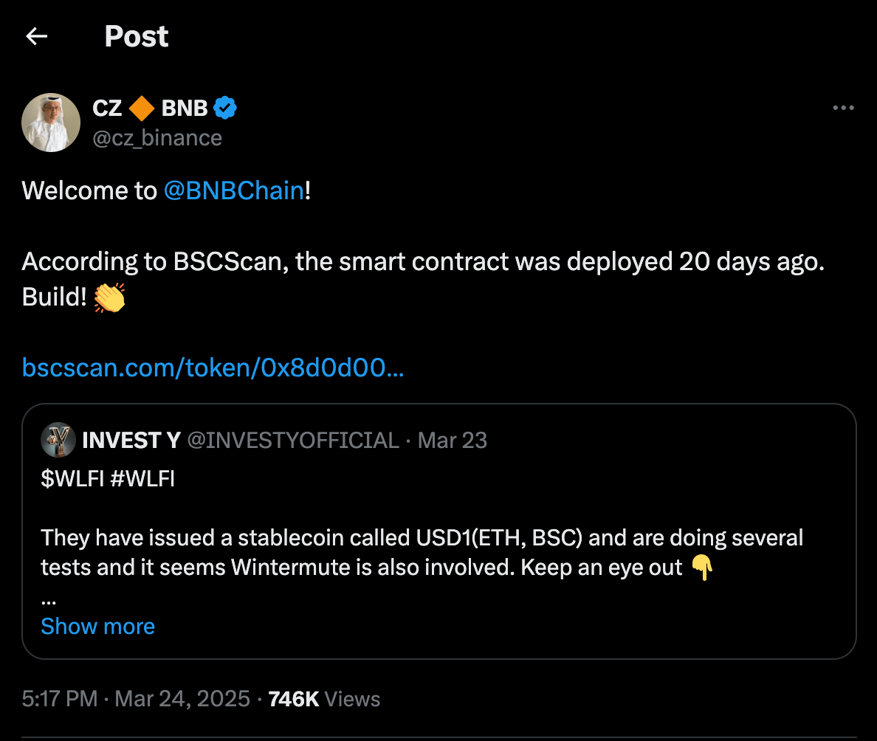Open the three-dot options menu on CZ's post
The width and height of the screenshot is (877, 741).
click(x=843, y=108)
